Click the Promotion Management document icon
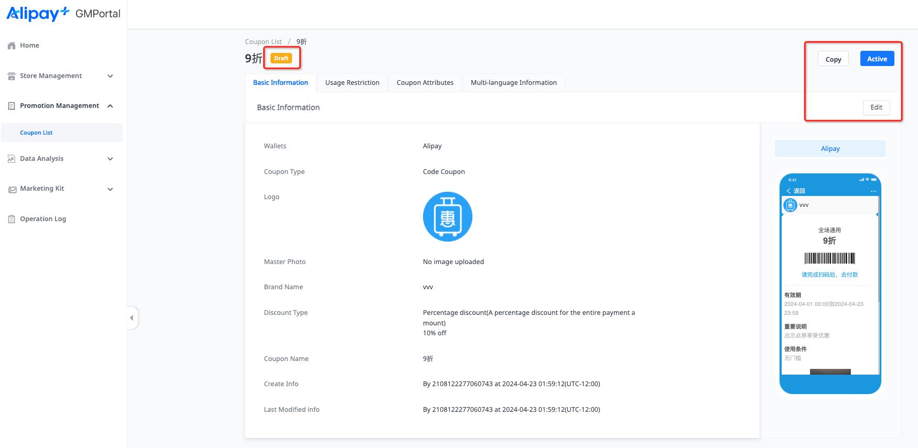This screenshot has height=448, width=918. pos(12,106)
